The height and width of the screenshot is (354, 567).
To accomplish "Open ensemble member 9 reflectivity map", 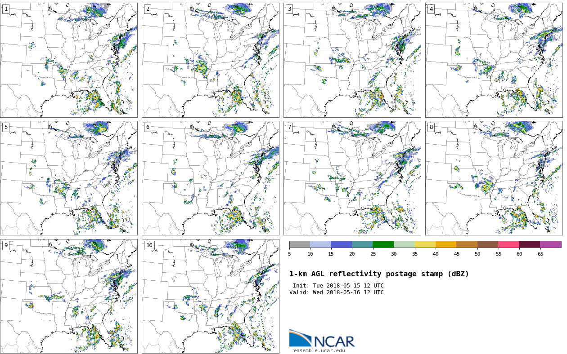I will click(69, 296).
